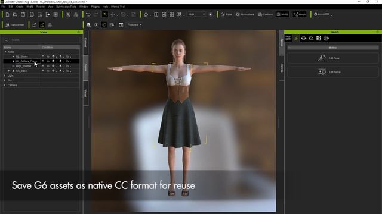The width and height of the screenshot is (382, 214).
Task: Open the High quality dropdown
Action: [x=196, y=14]
